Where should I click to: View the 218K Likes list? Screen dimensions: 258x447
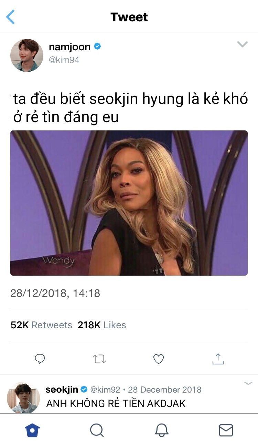point(102,325)
